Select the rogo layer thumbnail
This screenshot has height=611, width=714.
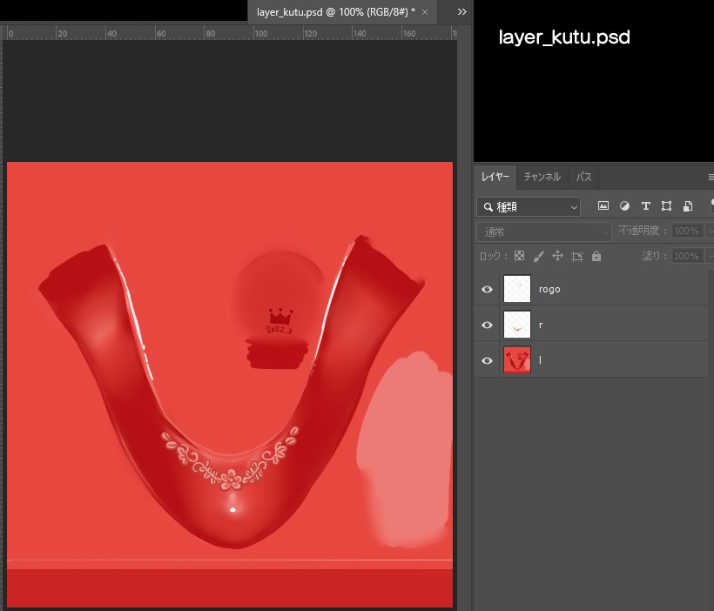pyautogui.click(x=517, y=289)
